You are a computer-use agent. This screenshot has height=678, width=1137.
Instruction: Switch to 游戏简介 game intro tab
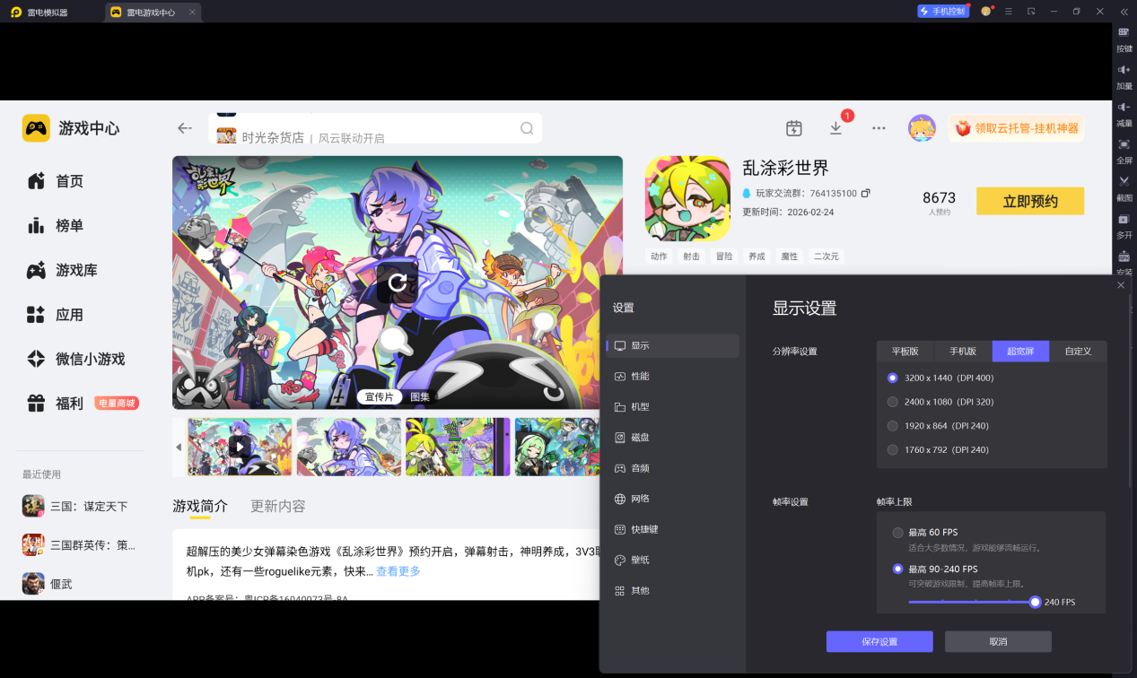click(x=200, y=506)
